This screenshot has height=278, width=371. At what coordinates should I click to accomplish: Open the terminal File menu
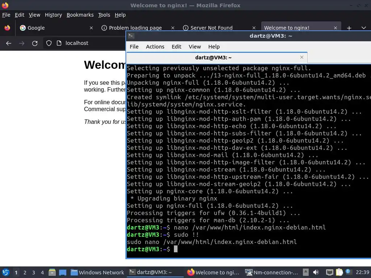(134, 47)
